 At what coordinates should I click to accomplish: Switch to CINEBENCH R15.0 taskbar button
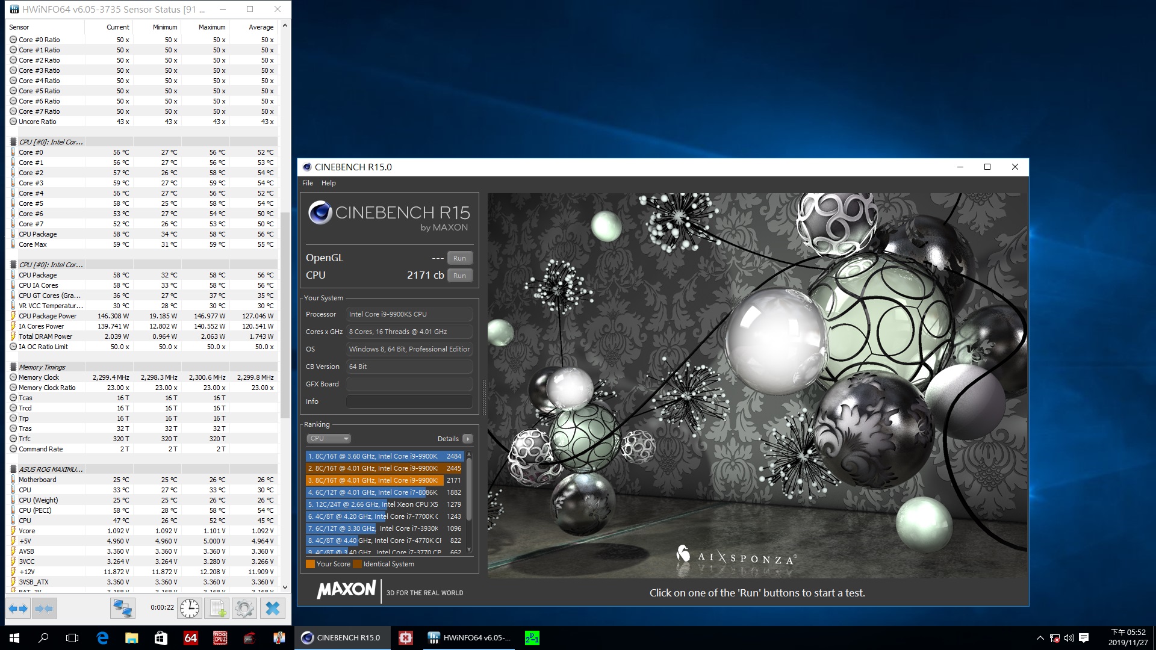pyautogui.click(x=342, y=638)
